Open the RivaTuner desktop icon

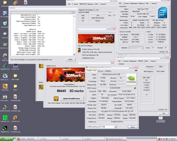pos(5,86)
